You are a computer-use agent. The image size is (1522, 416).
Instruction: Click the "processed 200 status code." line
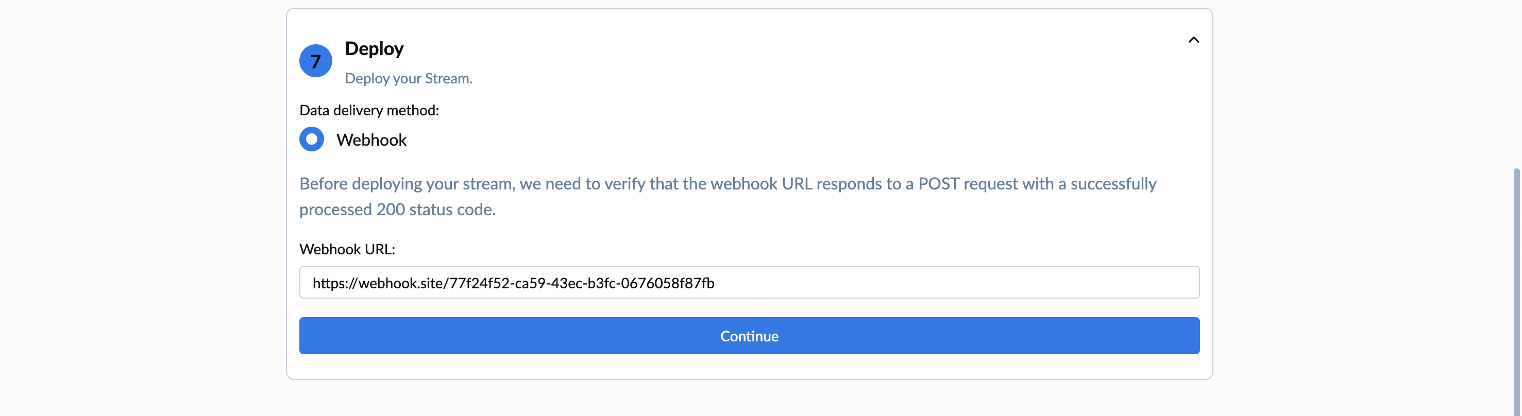coord(397,210)
